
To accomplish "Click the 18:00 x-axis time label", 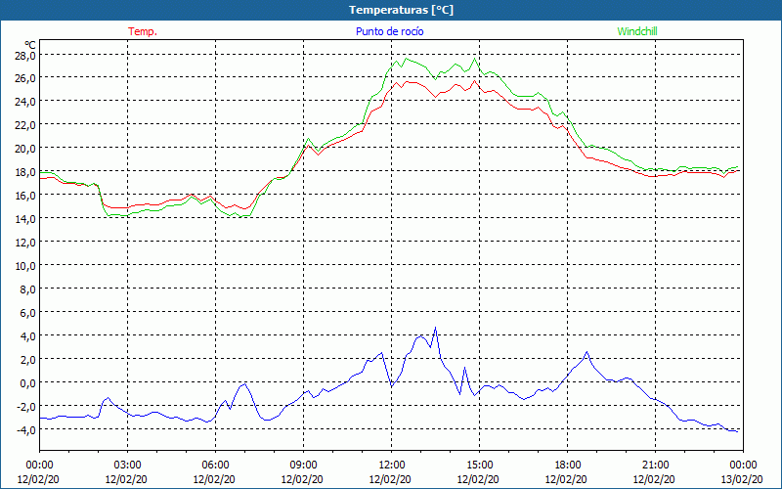I will point(568,466).
